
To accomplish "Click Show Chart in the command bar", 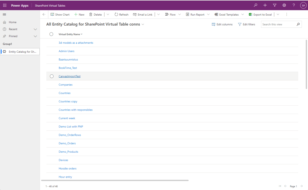I will pos(60,14).
